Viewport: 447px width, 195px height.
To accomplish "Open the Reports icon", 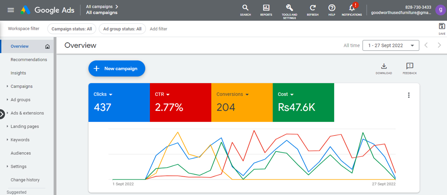I will [x=266, y=8].
